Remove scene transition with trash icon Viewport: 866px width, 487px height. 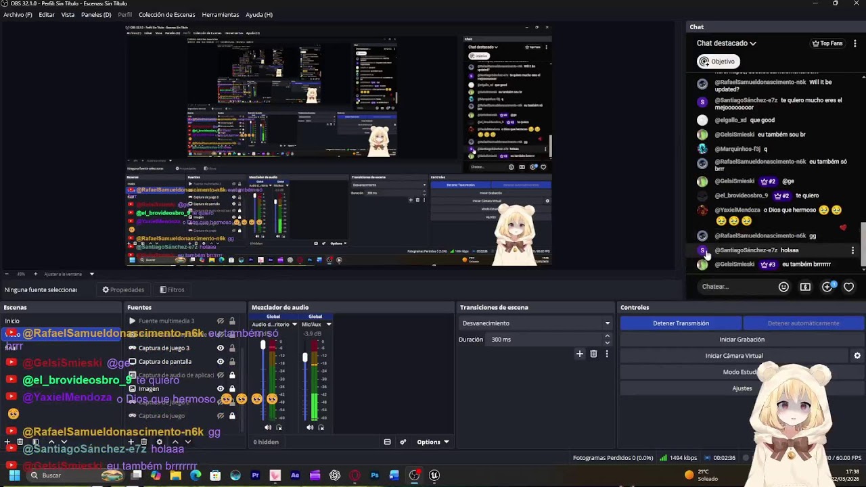(x=593, y=354)
